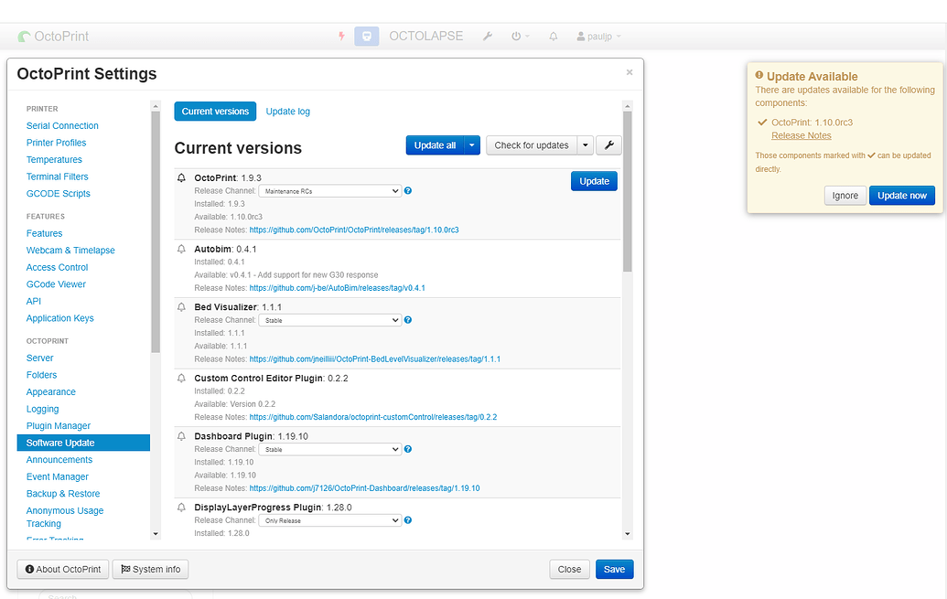
Task: Click the bell announcements icon in the navbar
Action: tap(553, 36)
